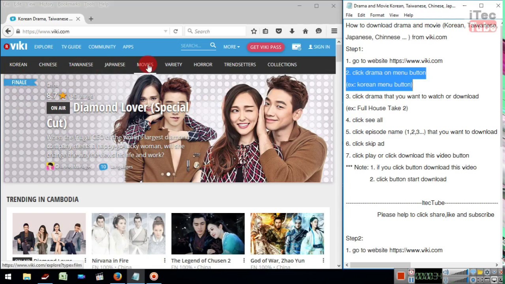Open the COMMUNITY link
The image size is (505, 284).
pos(102,47)
